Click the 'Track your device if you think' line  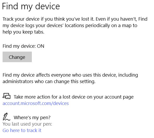pos(75,19)
